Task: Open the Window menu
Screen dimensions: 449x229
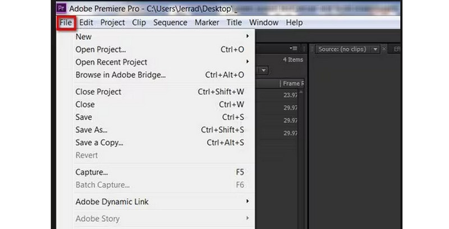Action: (x=264, y=22)
